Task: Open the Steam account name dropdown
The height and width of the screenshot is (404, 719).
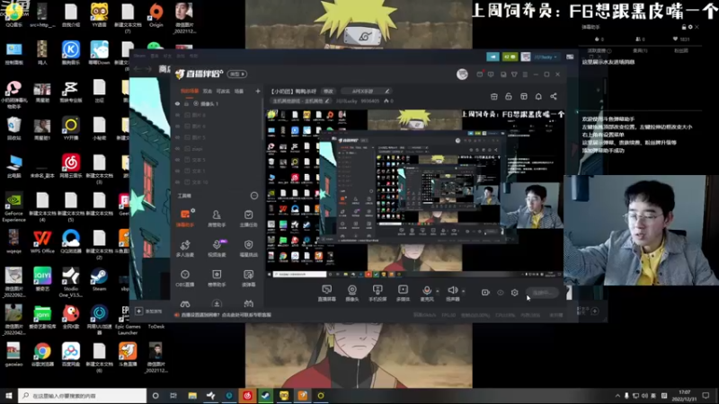Action: [546, 57]
